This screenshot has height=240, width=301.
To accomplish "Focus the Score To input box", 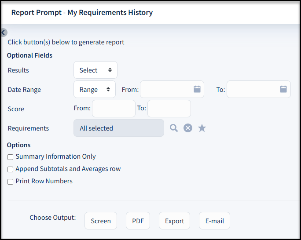I will pos(169,109).
